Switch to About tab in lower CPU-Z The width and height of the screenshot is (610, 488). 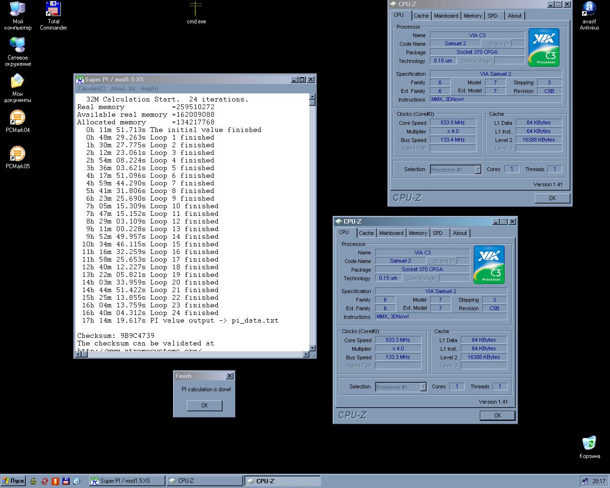460,233
